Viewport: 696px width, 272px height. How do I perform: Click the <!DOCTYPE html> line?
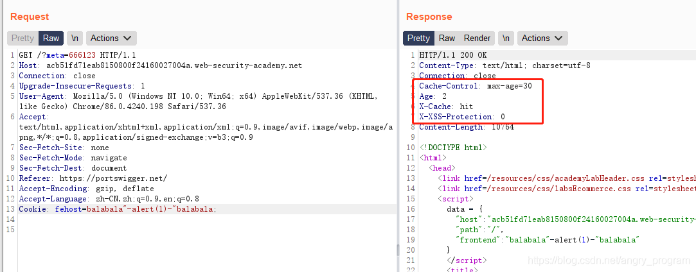(x=453, y=148)
